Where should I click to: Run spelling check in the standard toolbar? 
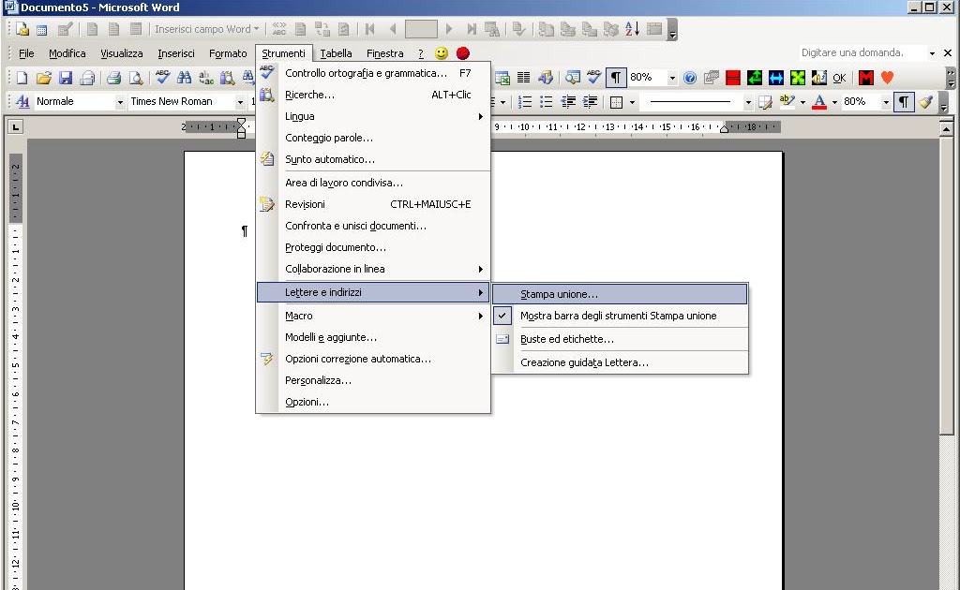point(162,78)
